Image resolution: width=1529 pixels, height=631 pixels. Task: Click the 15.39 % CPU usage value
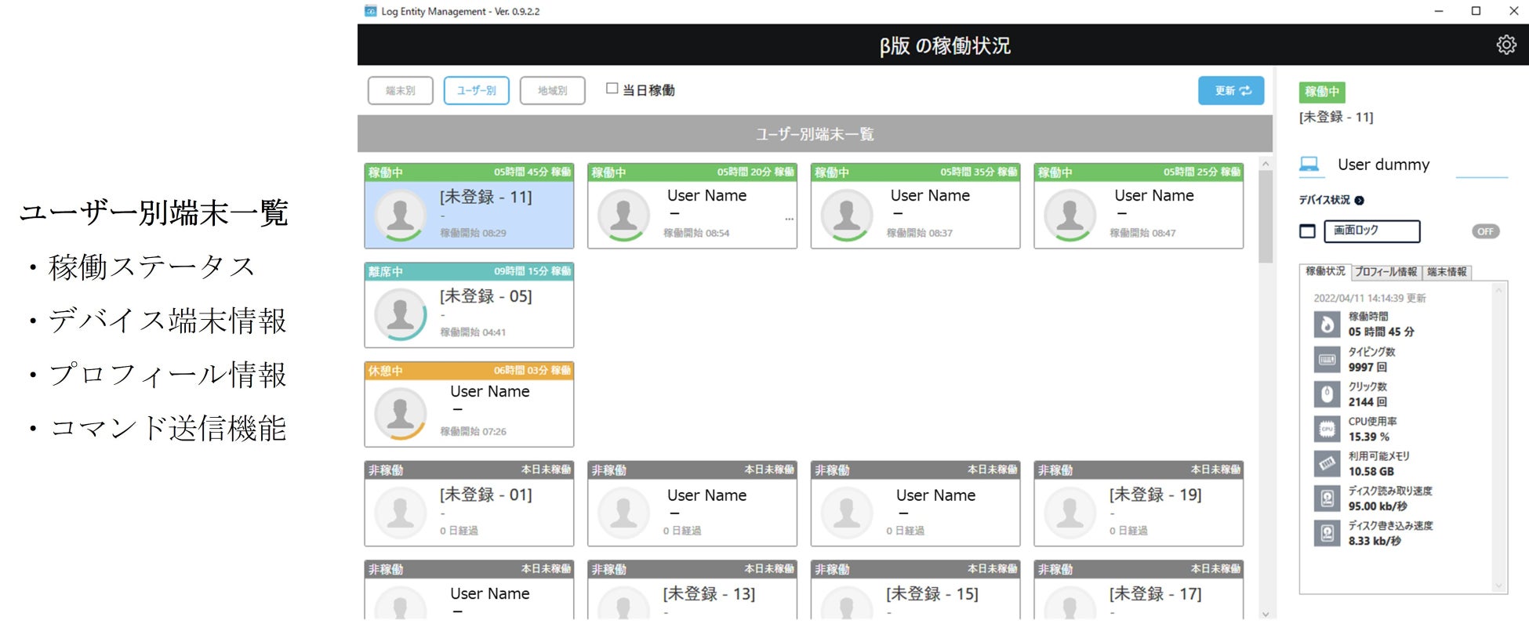pos(1369,437)
